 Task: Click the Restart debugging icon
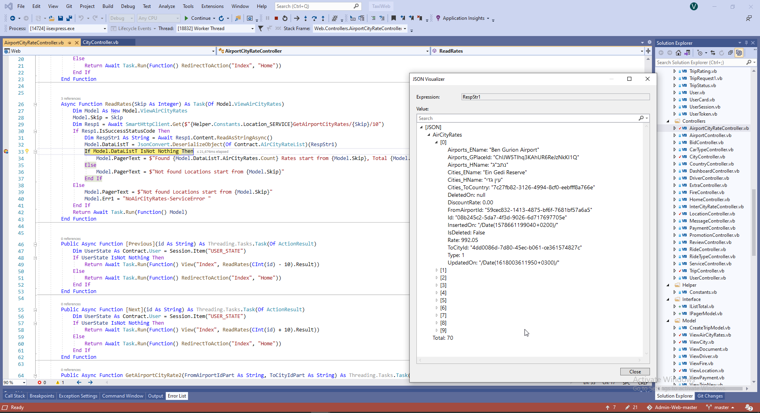[x=285, y=18]
